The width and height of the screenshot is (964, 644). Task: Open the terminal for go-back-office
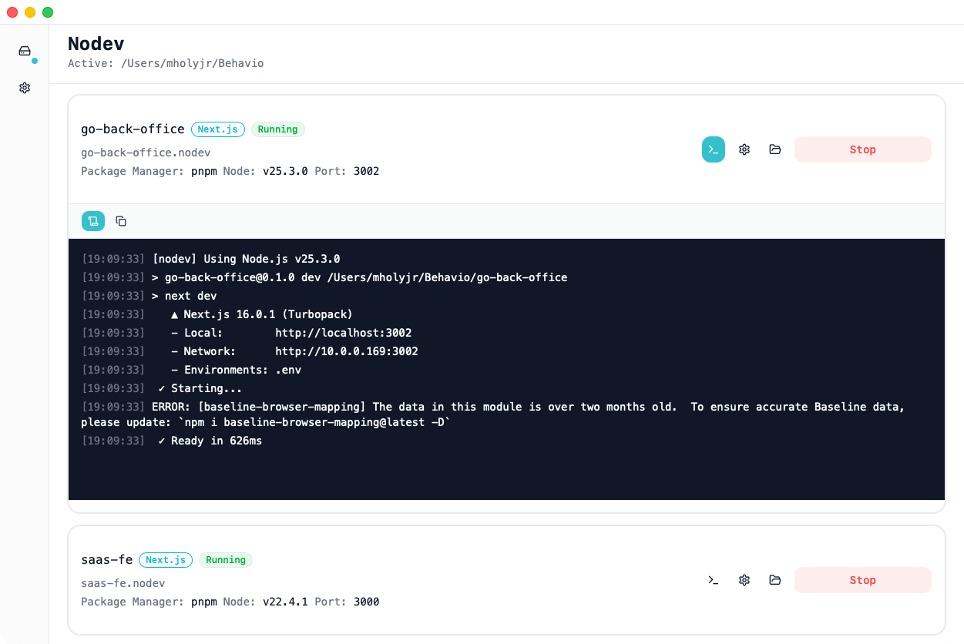coord(713,149)
